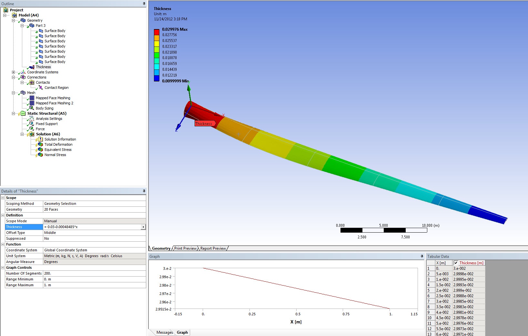Select the Normal Stress result icon
528x336 pixels.
click(41, 155)
